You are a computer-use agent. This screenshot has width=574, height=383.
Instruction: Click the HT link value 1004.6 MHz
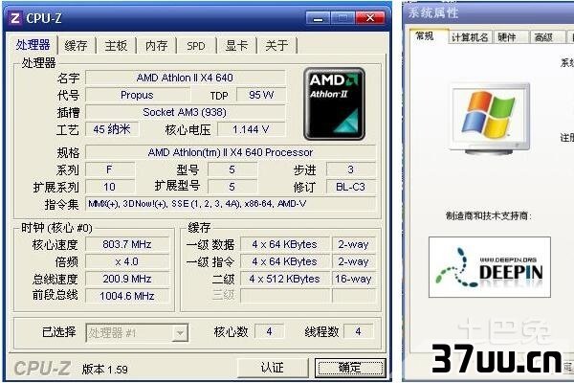click(x=127, y=296)
